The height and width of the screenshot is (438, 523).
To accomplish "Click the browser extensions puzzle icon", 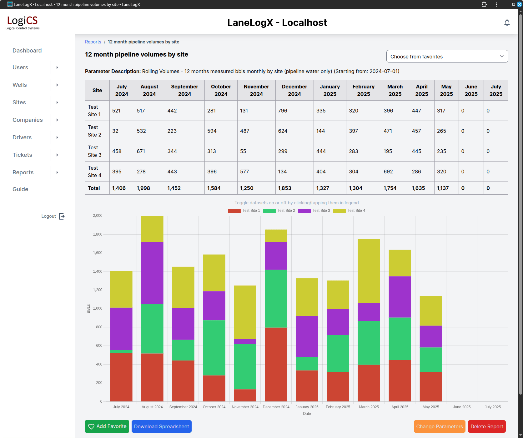I will coord(484,4).
